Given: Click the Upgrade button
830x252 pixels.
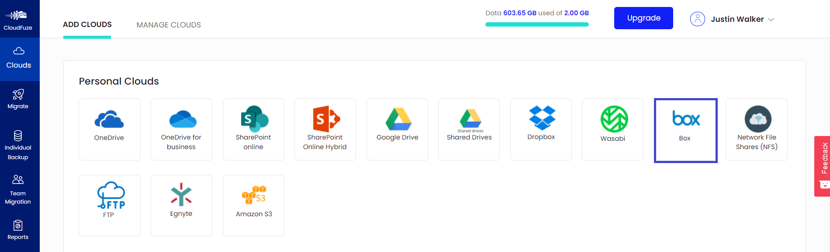Looking at the screenshot, I should (x=643, y=18).
